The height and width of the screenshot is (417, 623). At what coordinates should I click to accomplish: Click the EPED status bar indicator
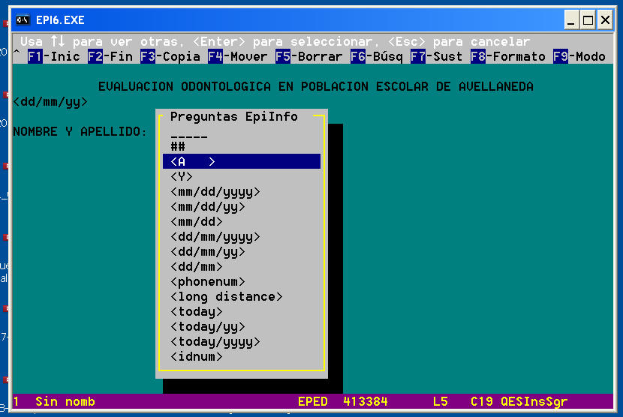[x=313, y=401]
